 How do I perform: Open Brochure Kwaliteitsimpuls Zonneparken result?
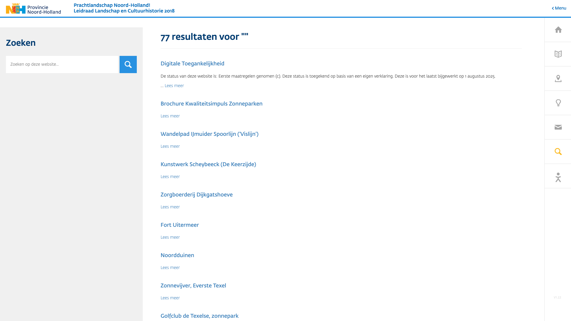(x=211, y=104)
